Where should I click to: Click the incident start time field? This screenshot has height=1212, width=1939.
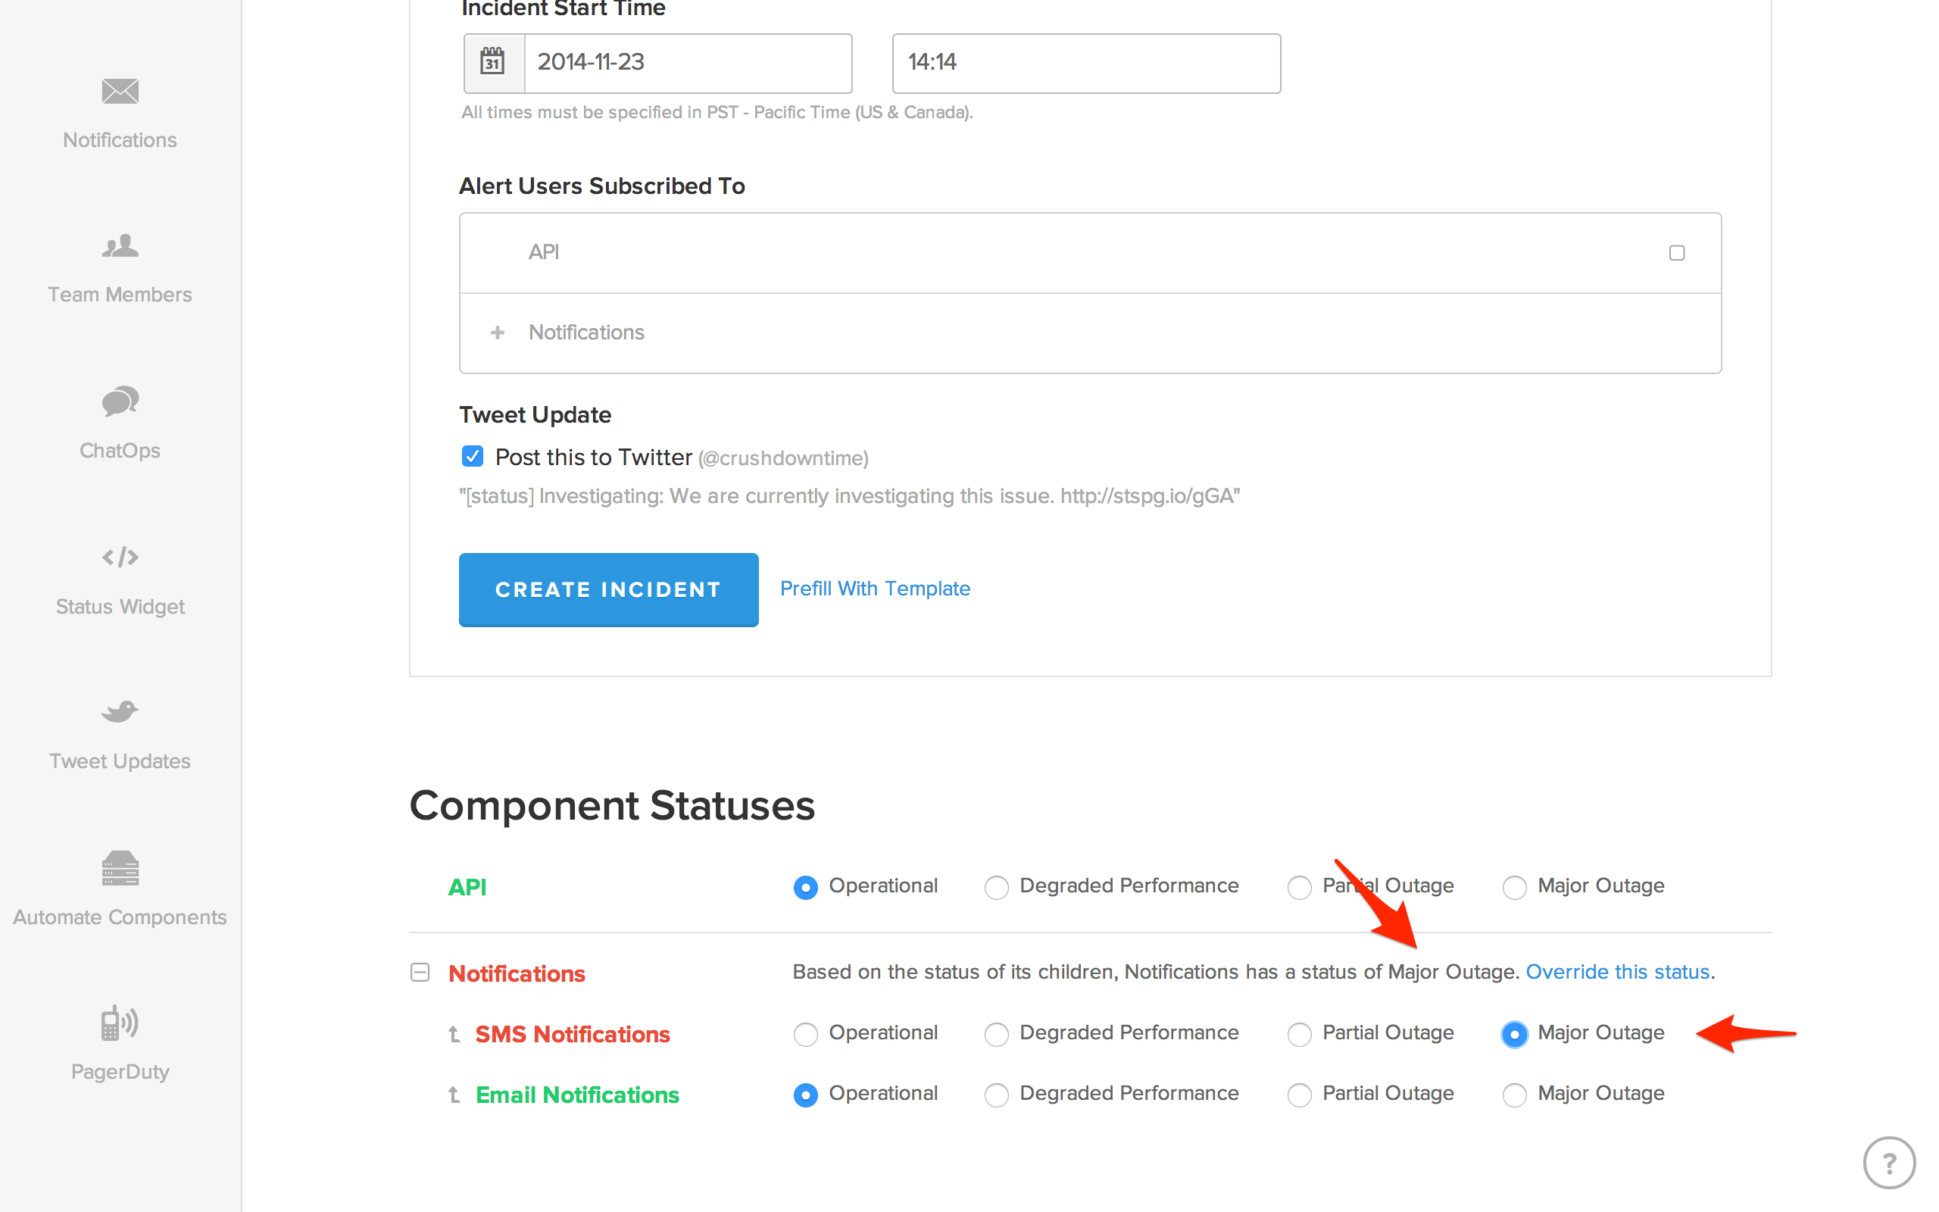click(1085, 63)
